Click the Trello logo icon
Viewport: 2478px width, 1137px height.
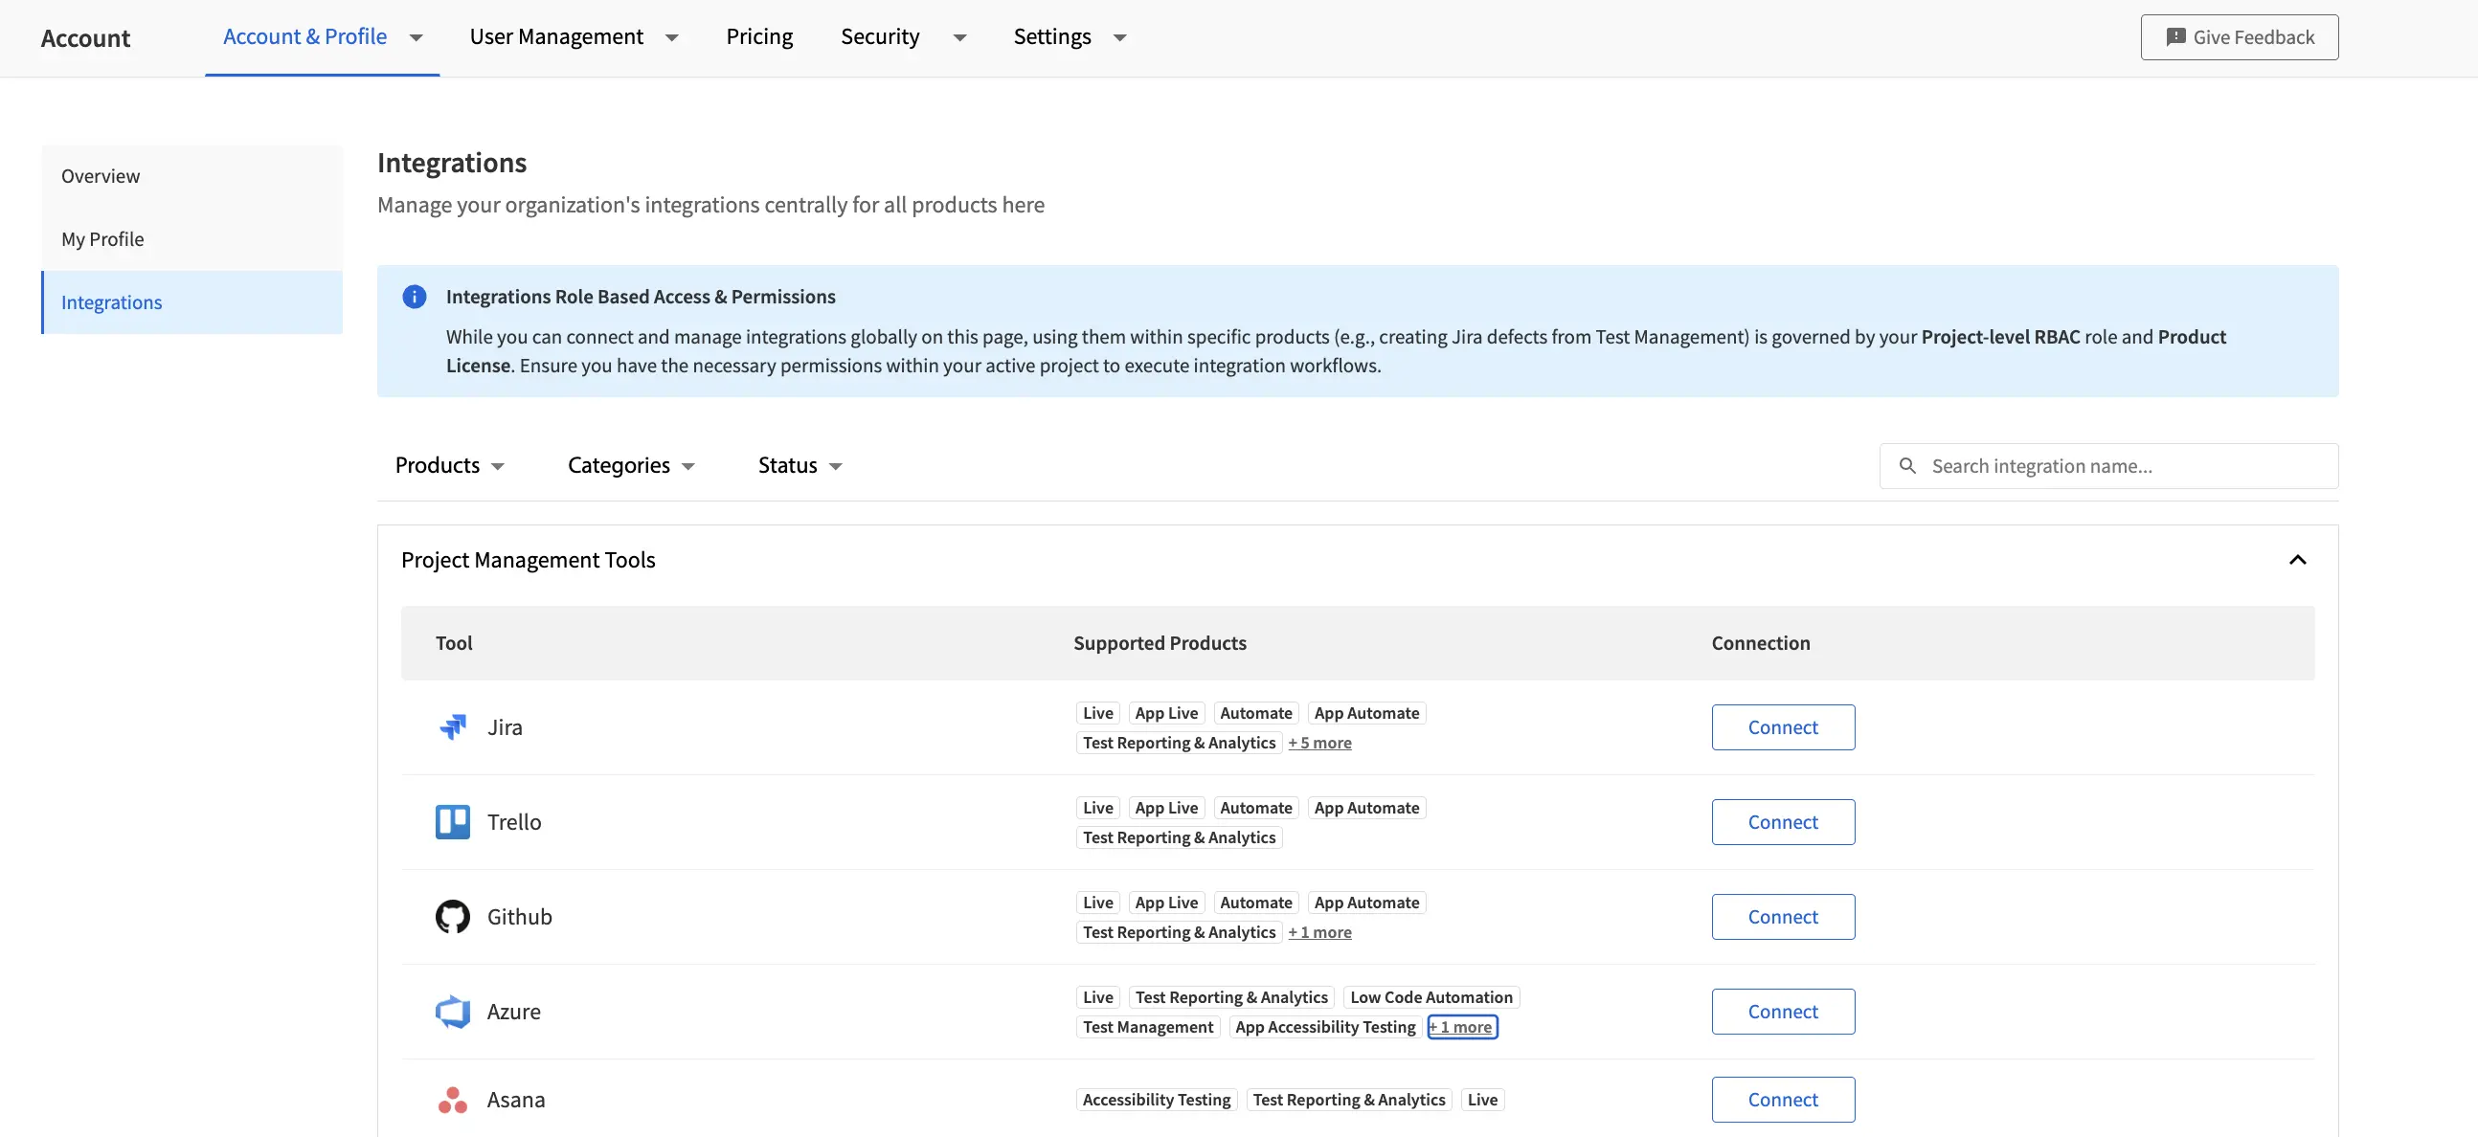click(453, 821)
